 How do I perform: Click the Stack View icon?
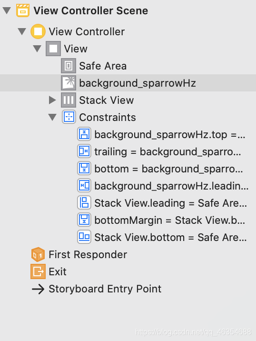click(x=69, y=100)
